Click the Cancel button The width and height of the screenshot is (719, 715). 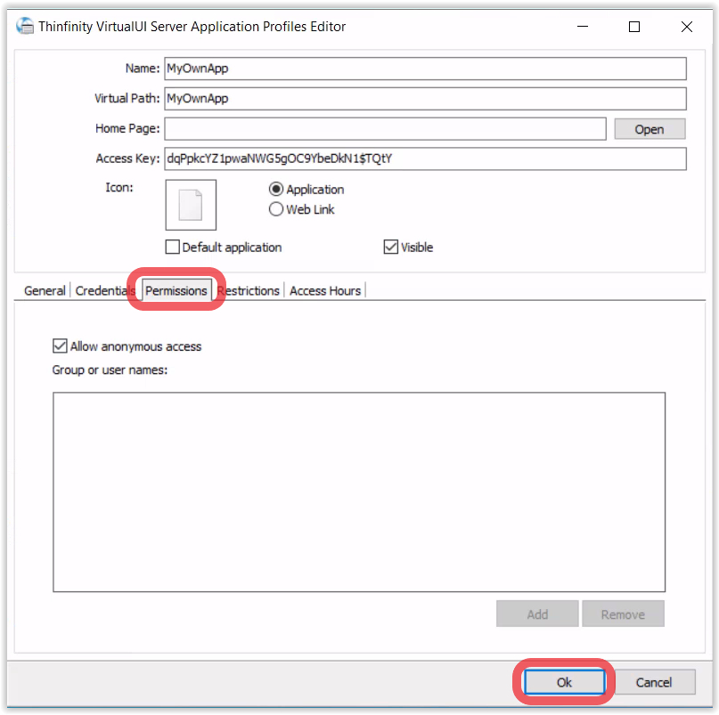pyautogui.click(x=654, y=682)
